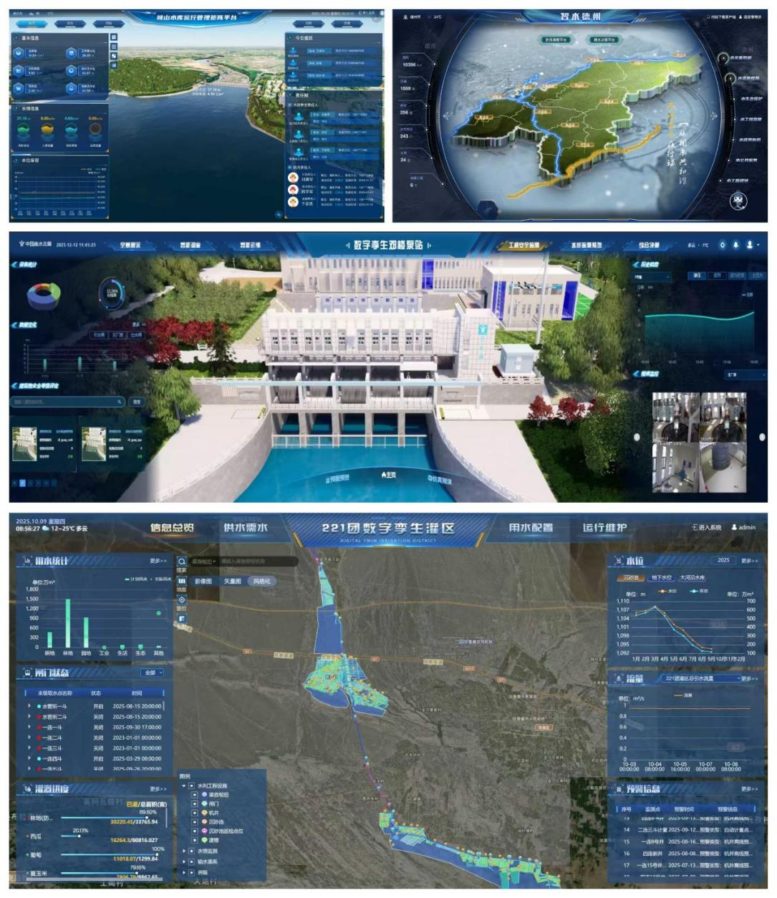777x898 pixels.
Task: Click the locate/reset position target icon
Action: (182, 599)
